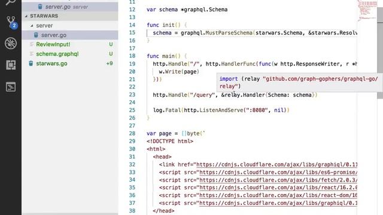Open Source Control view with 2 badge
Image resolution: width=383 pixels, height=215 pixels.
point(11,22)
